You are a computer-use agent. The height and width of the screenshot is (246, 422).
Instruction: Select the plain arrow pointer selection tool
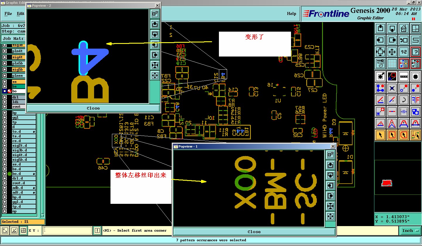click(x=380, y=135)
